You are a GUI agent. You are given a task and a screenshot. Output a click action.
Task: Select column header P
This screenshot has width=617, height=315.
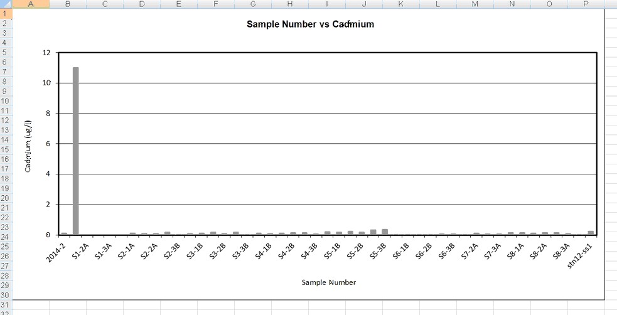[586, 4]
